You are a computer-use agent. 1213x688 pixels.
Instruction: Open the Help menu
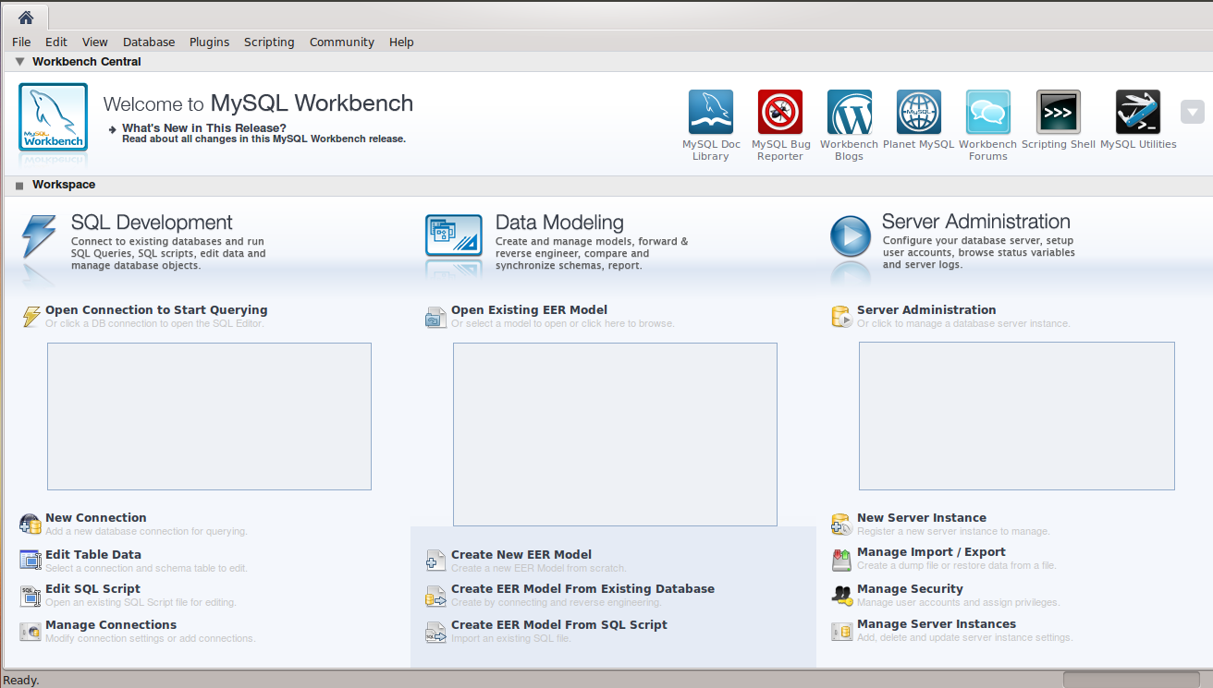[401, 42]
